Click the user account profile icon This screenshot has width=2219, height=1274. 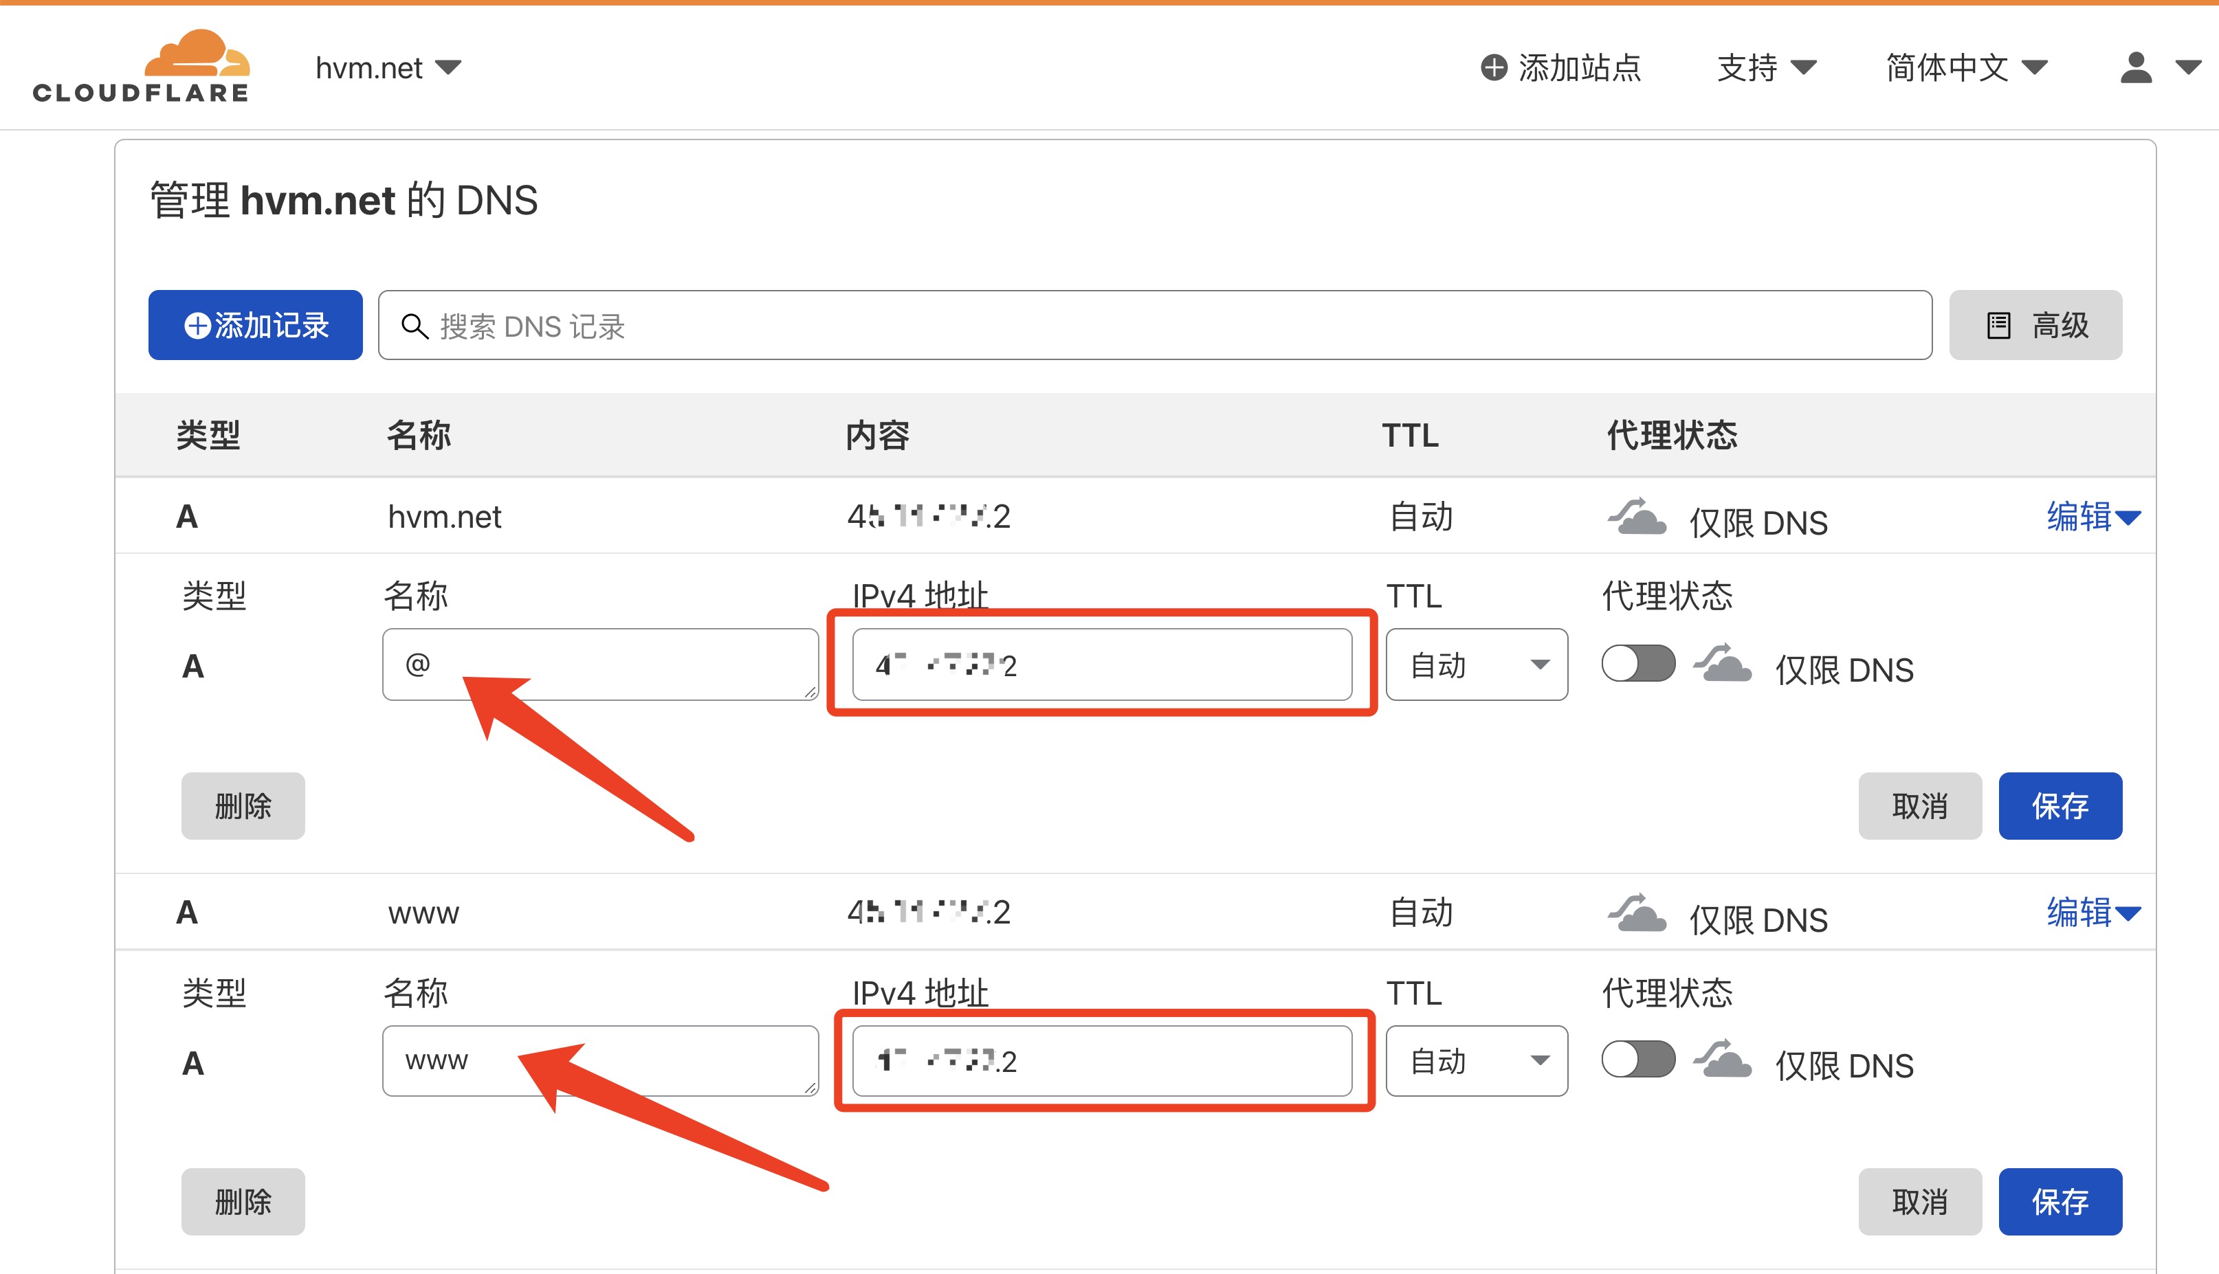coord(2135,67)
